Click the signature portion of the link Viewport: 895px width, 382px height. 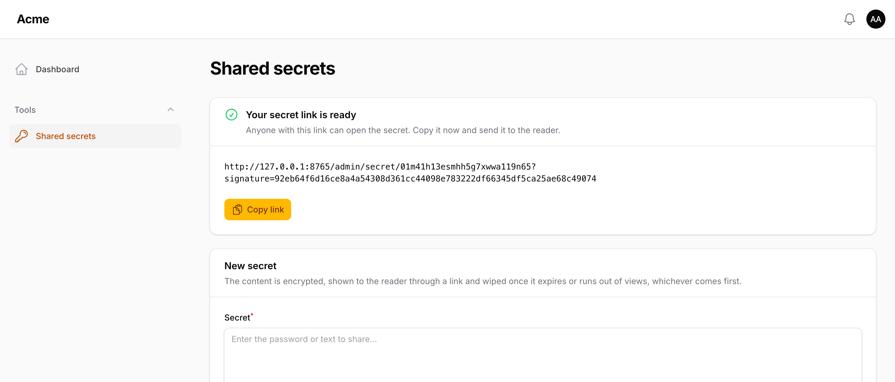pos(410,179)
